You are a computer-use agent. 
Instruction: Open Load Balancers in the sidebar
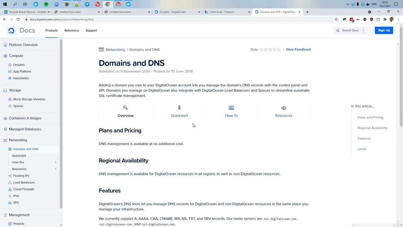24,183
